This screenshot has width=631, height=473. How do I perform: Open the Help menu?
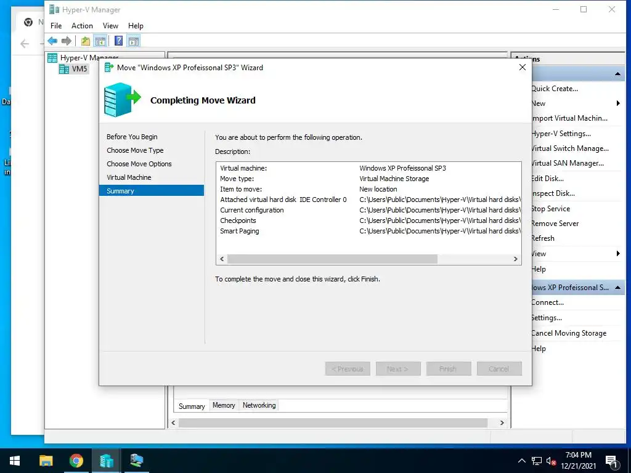pos(136,26)
